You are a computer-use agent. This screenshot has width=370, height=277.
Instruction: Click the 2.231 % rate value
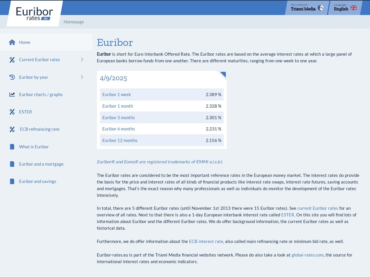click(214, 129)
